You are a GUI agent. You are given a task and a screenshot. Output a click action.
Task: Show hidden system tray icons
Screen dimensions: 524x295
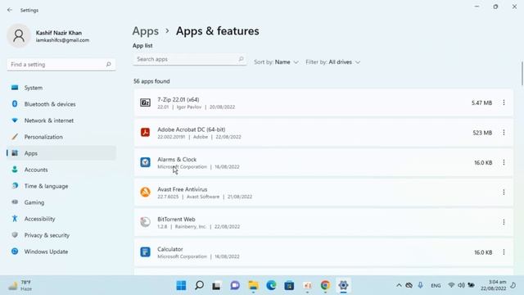click(399, 285)
